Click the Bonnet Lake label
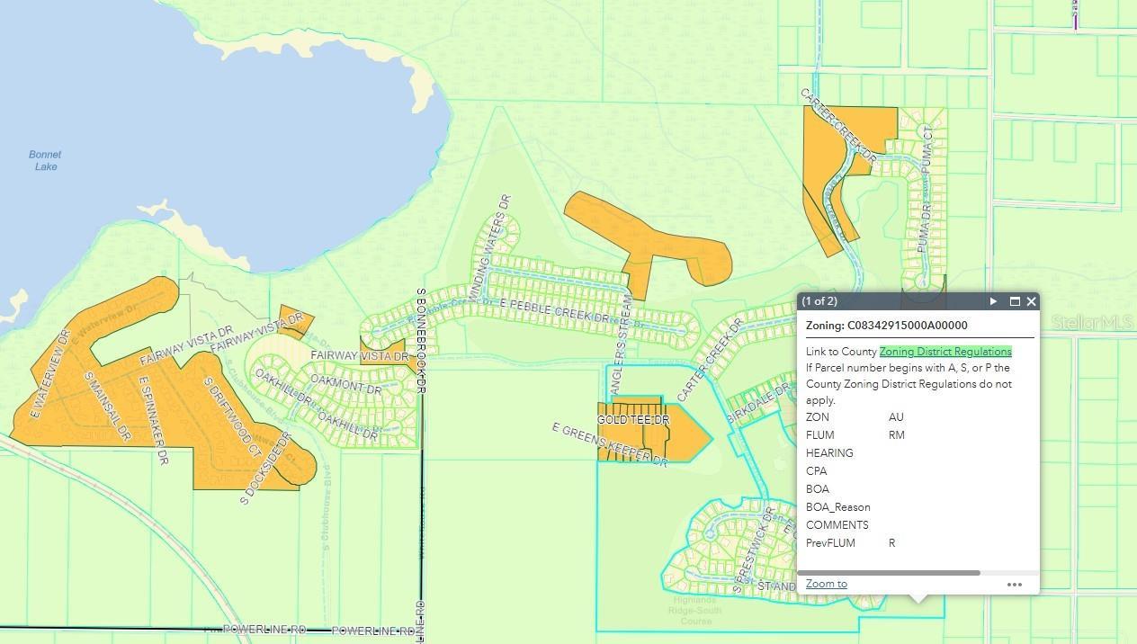The image size is (1137, 644). click(x=45, y=161)
